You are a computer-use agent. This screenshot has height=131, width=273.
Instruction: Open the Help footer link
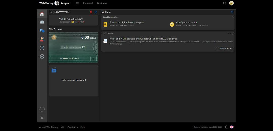[82, 127]
